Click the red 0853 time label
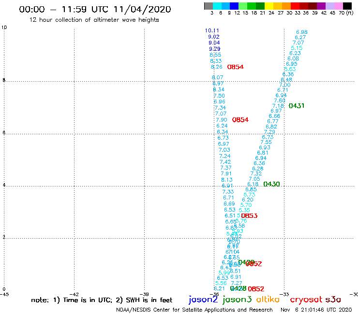This screenshot has width=358, height=314. pyautogui.click(x=249, y=216)
